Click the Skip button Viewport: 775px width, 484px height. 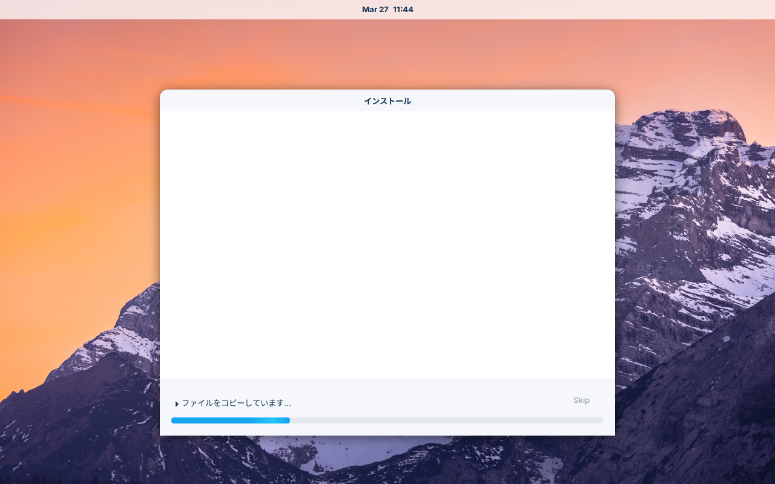pos(581,401)
